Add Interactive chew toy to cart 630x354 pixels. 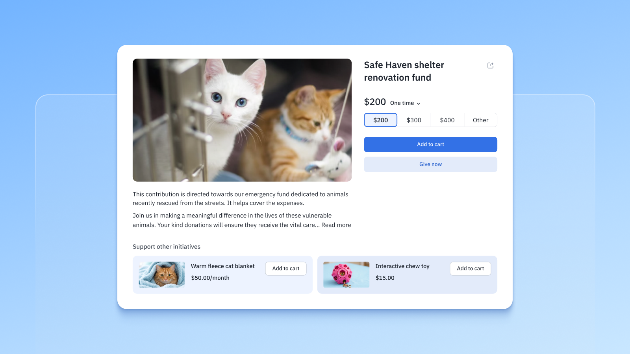click(x=470, y=269)
